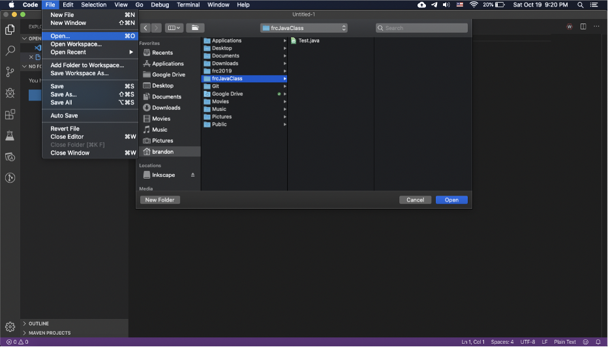This screenshot has width=608, height=347.
Task: Open the Extensions view icon
Action: pyautogui.click(x=10, y=114)
